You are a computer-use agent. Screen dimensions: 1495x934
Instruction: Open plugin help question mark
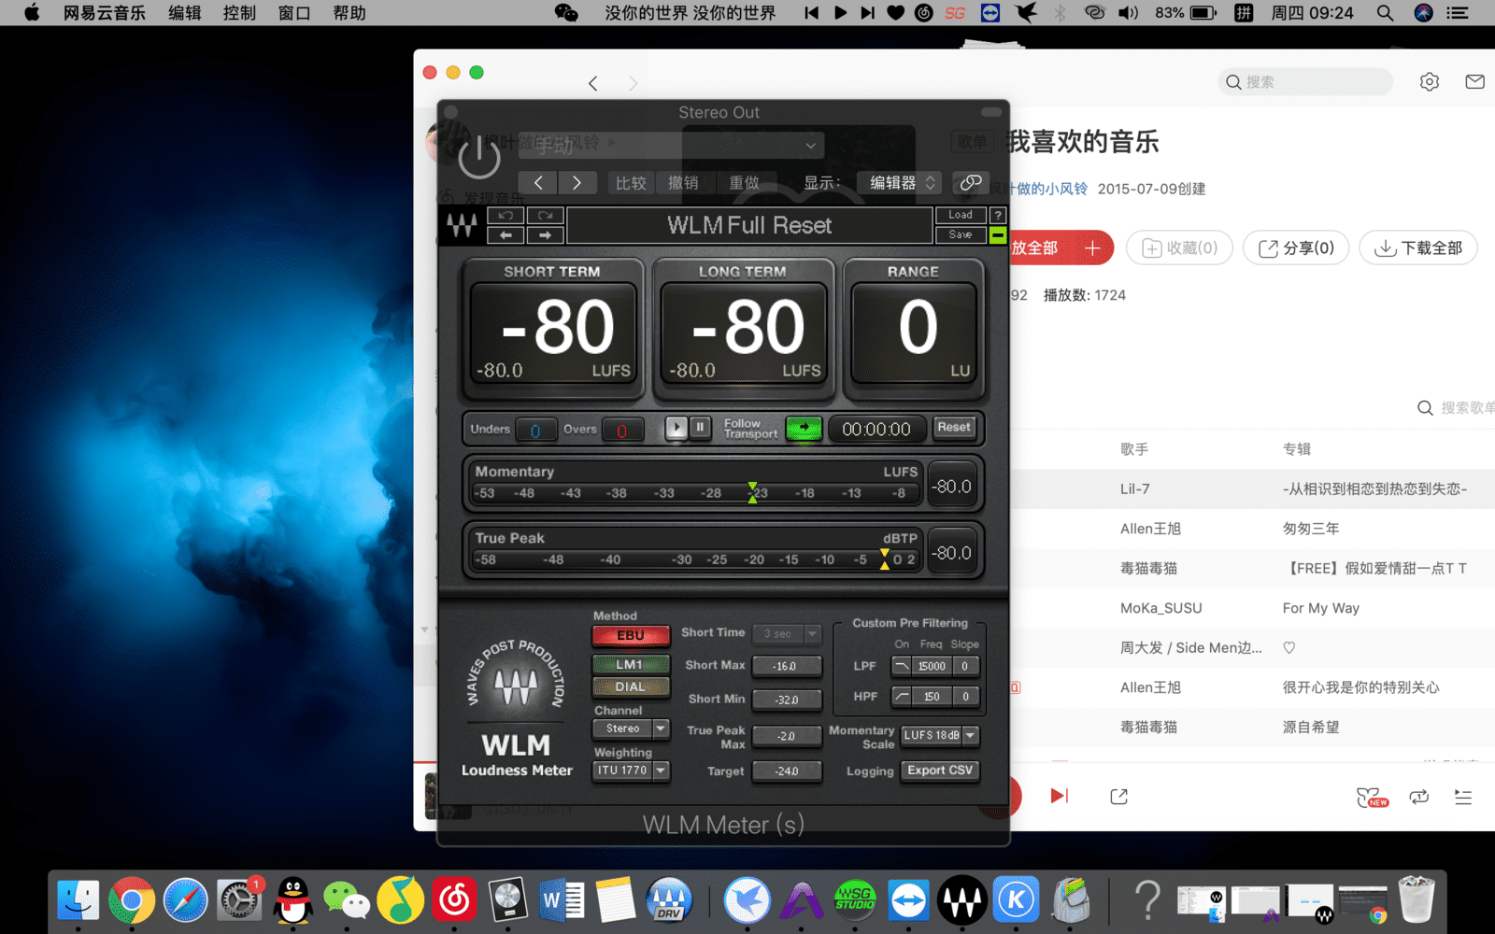[998, 215]
